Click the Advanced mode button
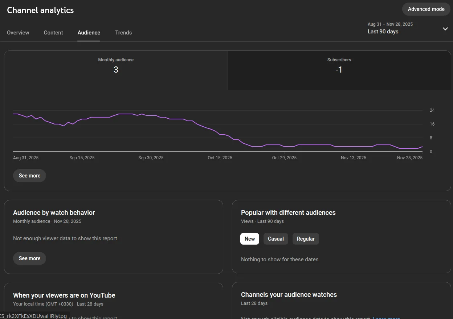Viewport: 453px width, 319px height. (x=426, y=9)
